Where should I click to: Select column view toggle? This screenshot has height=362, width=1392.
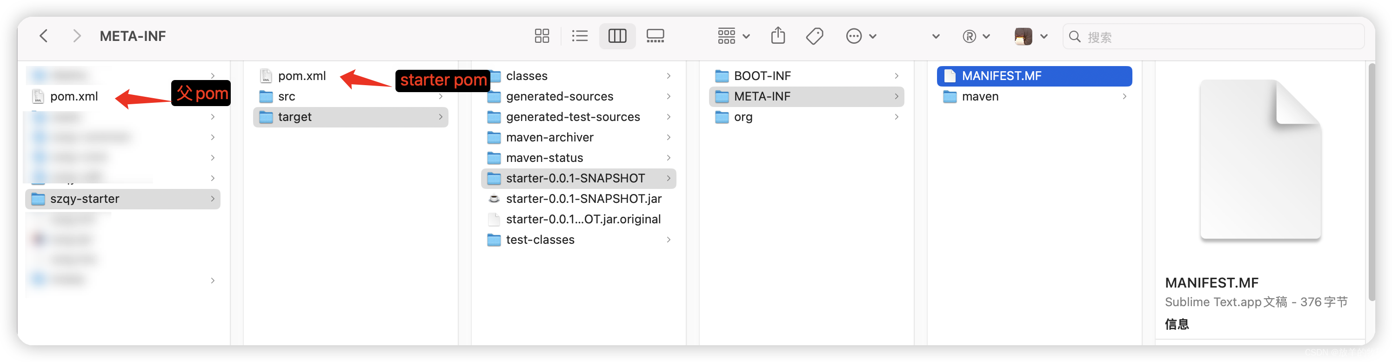(x=617, y=36)
